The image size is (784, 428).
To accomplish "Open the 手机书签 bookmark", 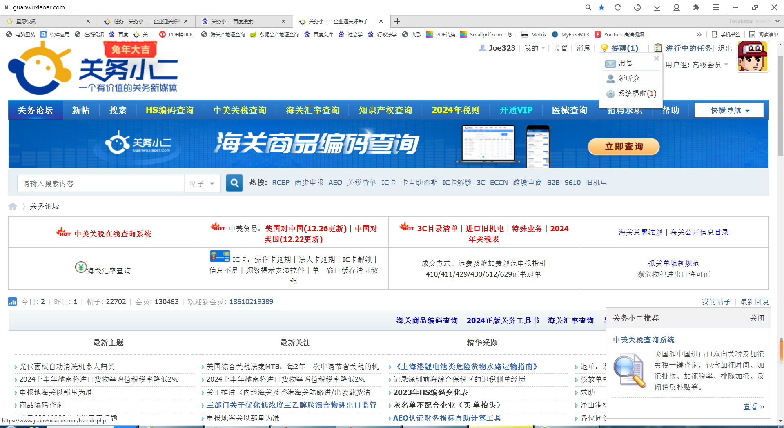I will point(726,34).
